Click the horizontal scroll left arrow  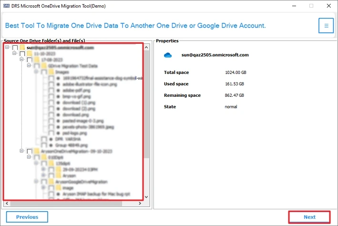pyautogui.click(x=7, y=204)
